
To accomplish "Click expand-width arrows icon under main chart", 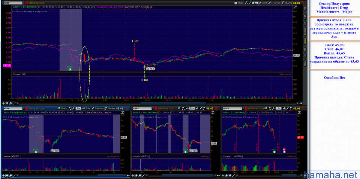I will [x=301, y=103].
